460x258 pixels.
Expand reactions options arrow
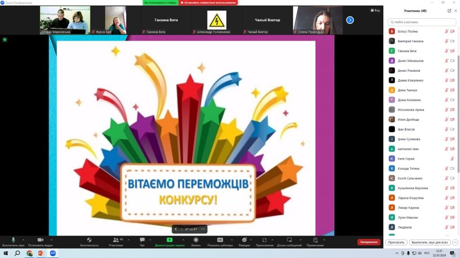(251, 240)
